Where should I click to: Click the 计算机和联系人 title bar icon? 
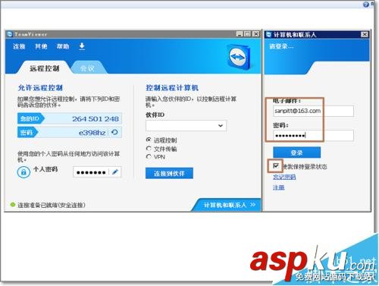click(269, 34)
